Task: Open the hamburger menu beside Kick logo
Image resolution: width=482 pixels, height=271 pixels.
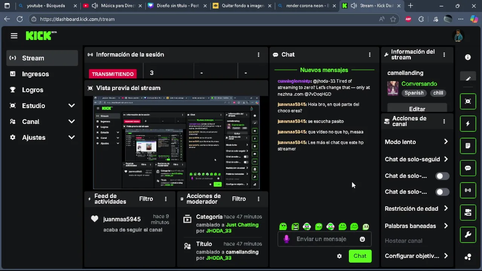Action: click(x=14, y=36)
